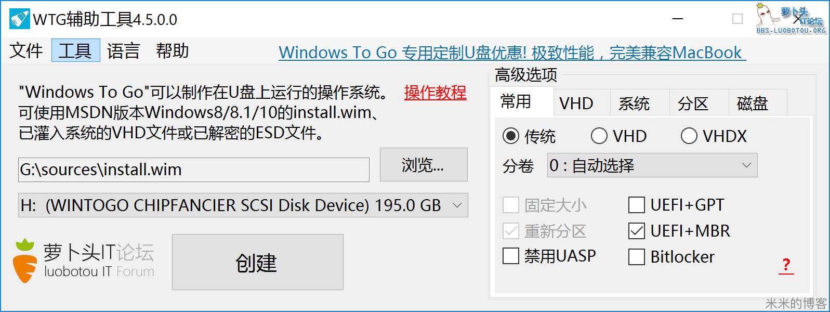Enable the Bitlocker checkbox
The width and height of the screenshot is (830, 312).
point(636,256)
